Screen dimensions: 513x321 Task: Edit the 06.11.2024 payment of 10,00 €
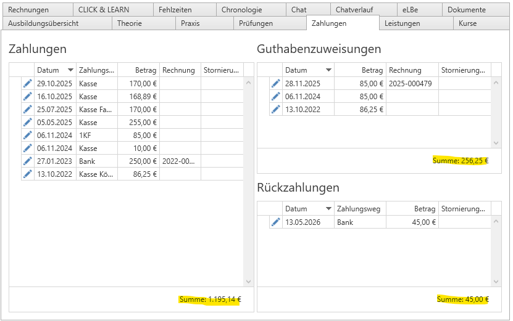pos(28,148)
